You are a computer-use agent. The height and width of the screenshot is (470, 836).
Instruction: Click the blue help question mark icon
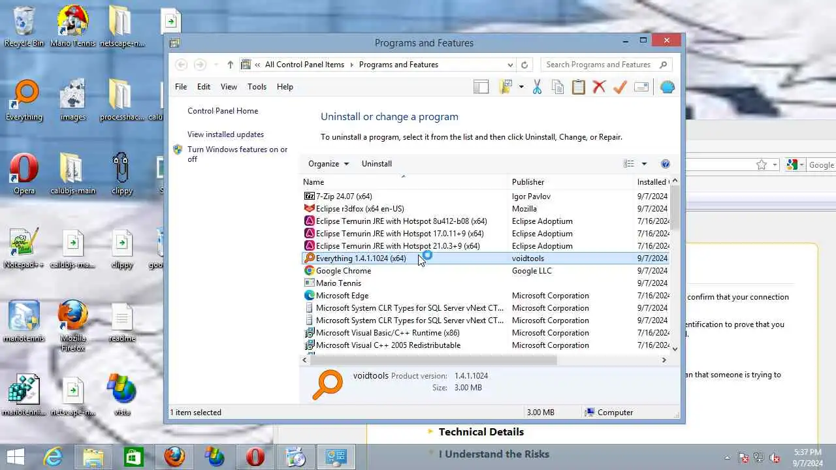pos(666,164)
